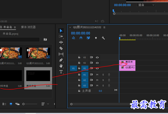Target the A1 track header
The image size is (168, 114).
click(85, 75)
